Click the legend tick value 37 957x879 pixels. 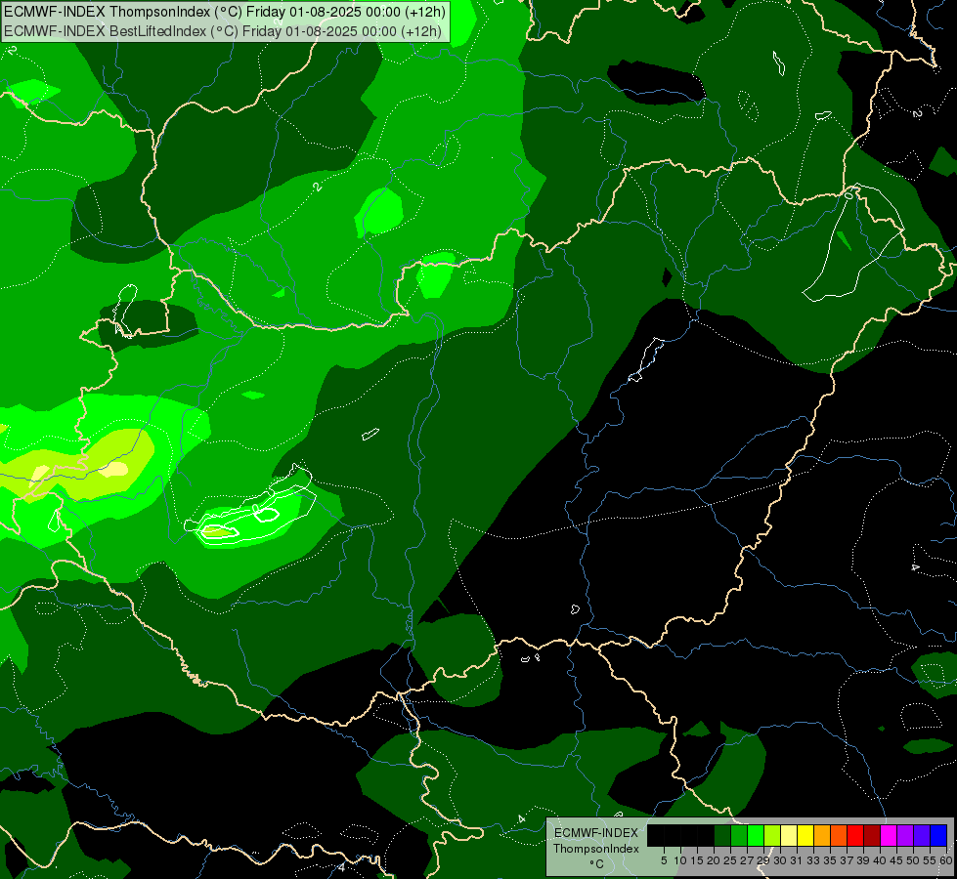click(847, 860)
